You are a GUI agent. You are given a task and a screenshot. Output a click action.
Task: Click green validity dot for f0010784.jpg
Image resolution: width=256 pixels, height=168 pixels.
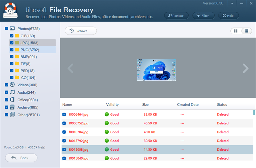pos(107,132)
